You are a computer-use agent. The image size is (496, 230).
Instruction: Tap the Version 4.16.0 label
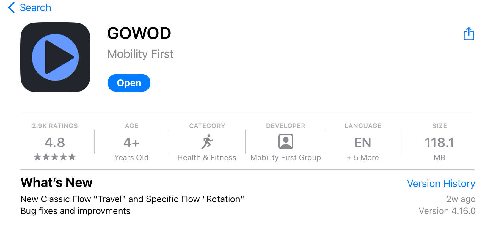(447, 211)
